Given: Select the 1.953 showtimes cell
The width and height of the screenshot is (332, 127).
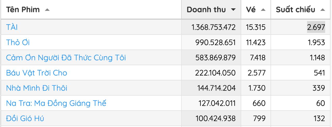Looking at the screenshot, I should [x=316, y=42].
